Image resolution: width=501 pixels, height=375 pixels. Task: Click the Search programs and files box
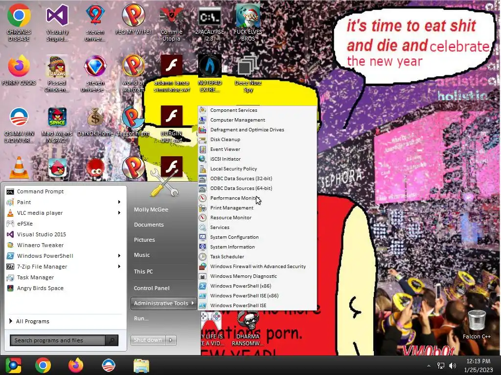coord(58,340)
